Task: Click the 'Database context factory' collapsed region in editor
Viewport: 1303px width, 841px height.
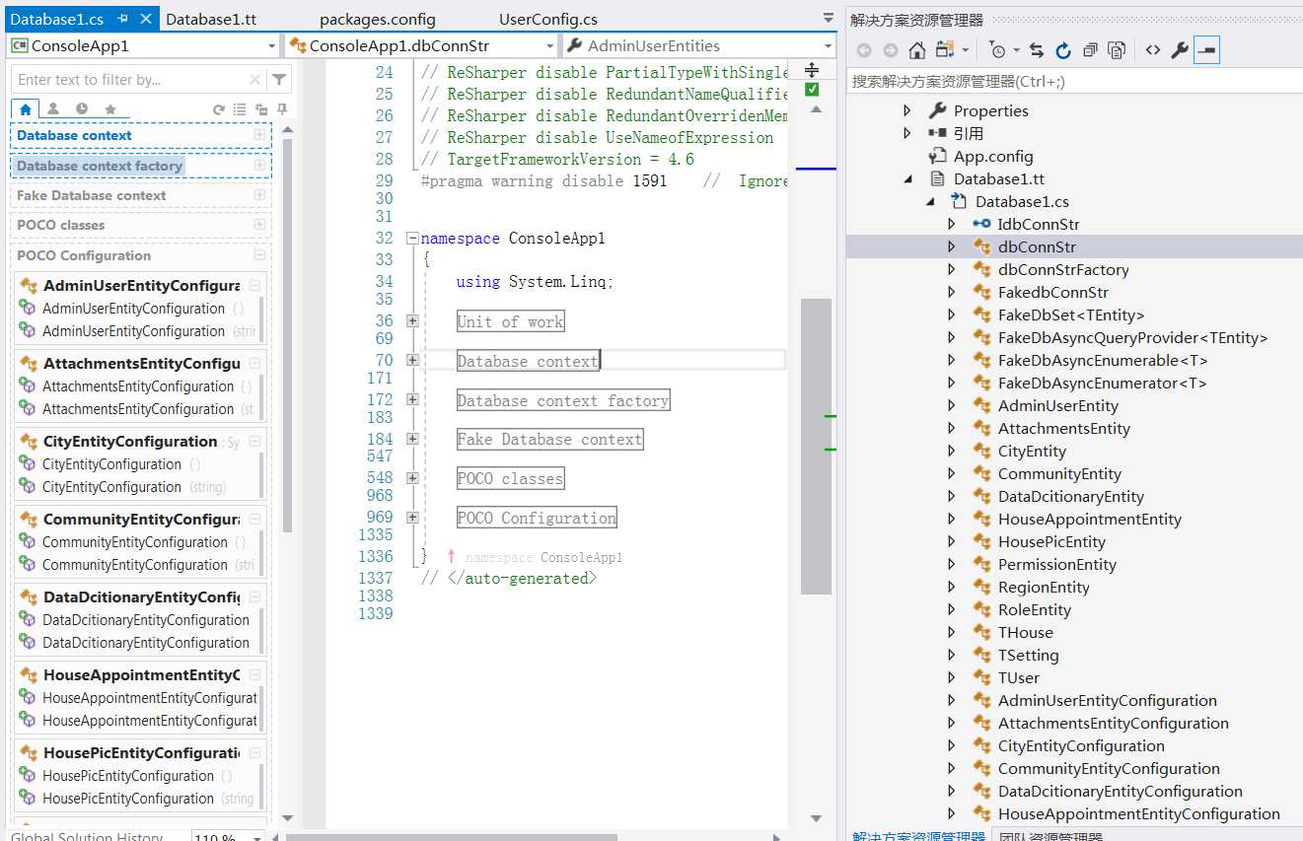Action: (563, 400)
